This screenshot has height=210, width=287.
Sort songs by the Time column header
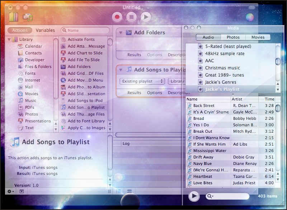click(267, 99)
